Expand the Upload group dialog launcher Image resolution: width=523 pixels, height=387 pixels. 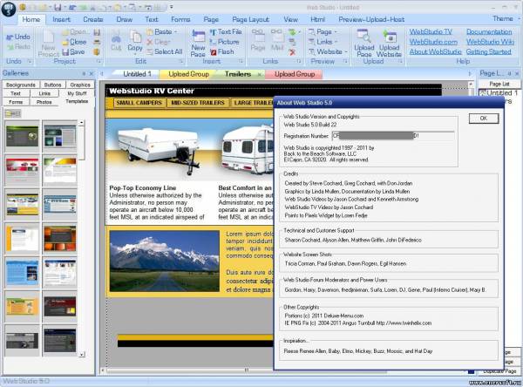(x=400, y=61)
